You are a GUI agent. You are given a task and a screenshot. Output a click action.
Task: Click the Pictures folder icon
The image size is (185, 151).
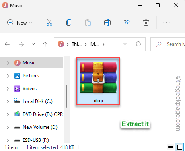click(x=17, y=76)
